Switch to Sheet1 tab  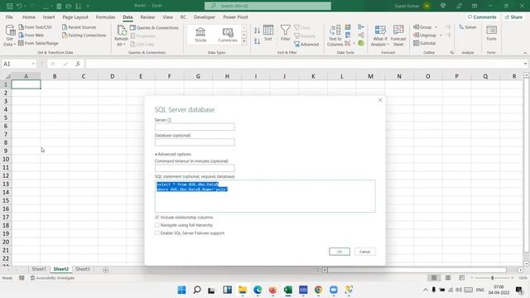(x=39, y=269)
